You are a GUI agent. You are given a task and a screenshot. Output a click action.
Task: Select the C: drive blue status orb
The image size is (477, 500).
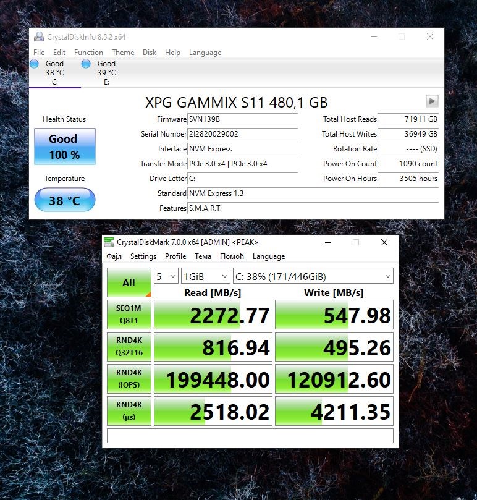point(34,64)
